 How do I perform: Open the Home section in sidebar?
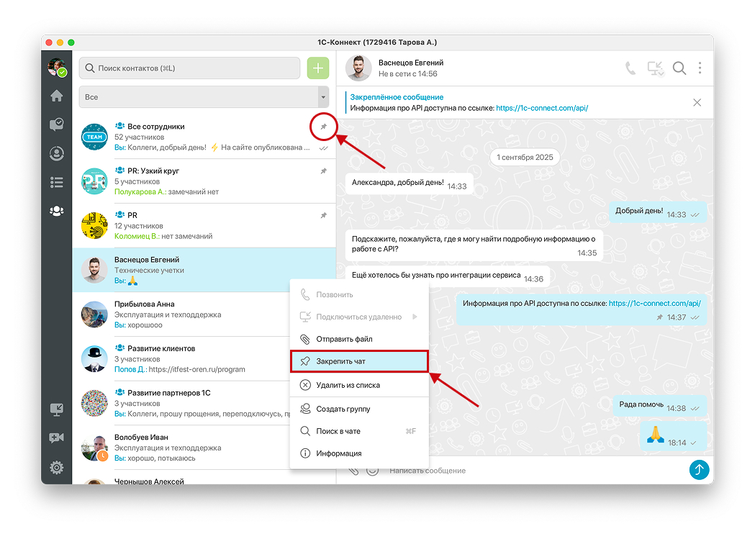[x=56, y=96]
